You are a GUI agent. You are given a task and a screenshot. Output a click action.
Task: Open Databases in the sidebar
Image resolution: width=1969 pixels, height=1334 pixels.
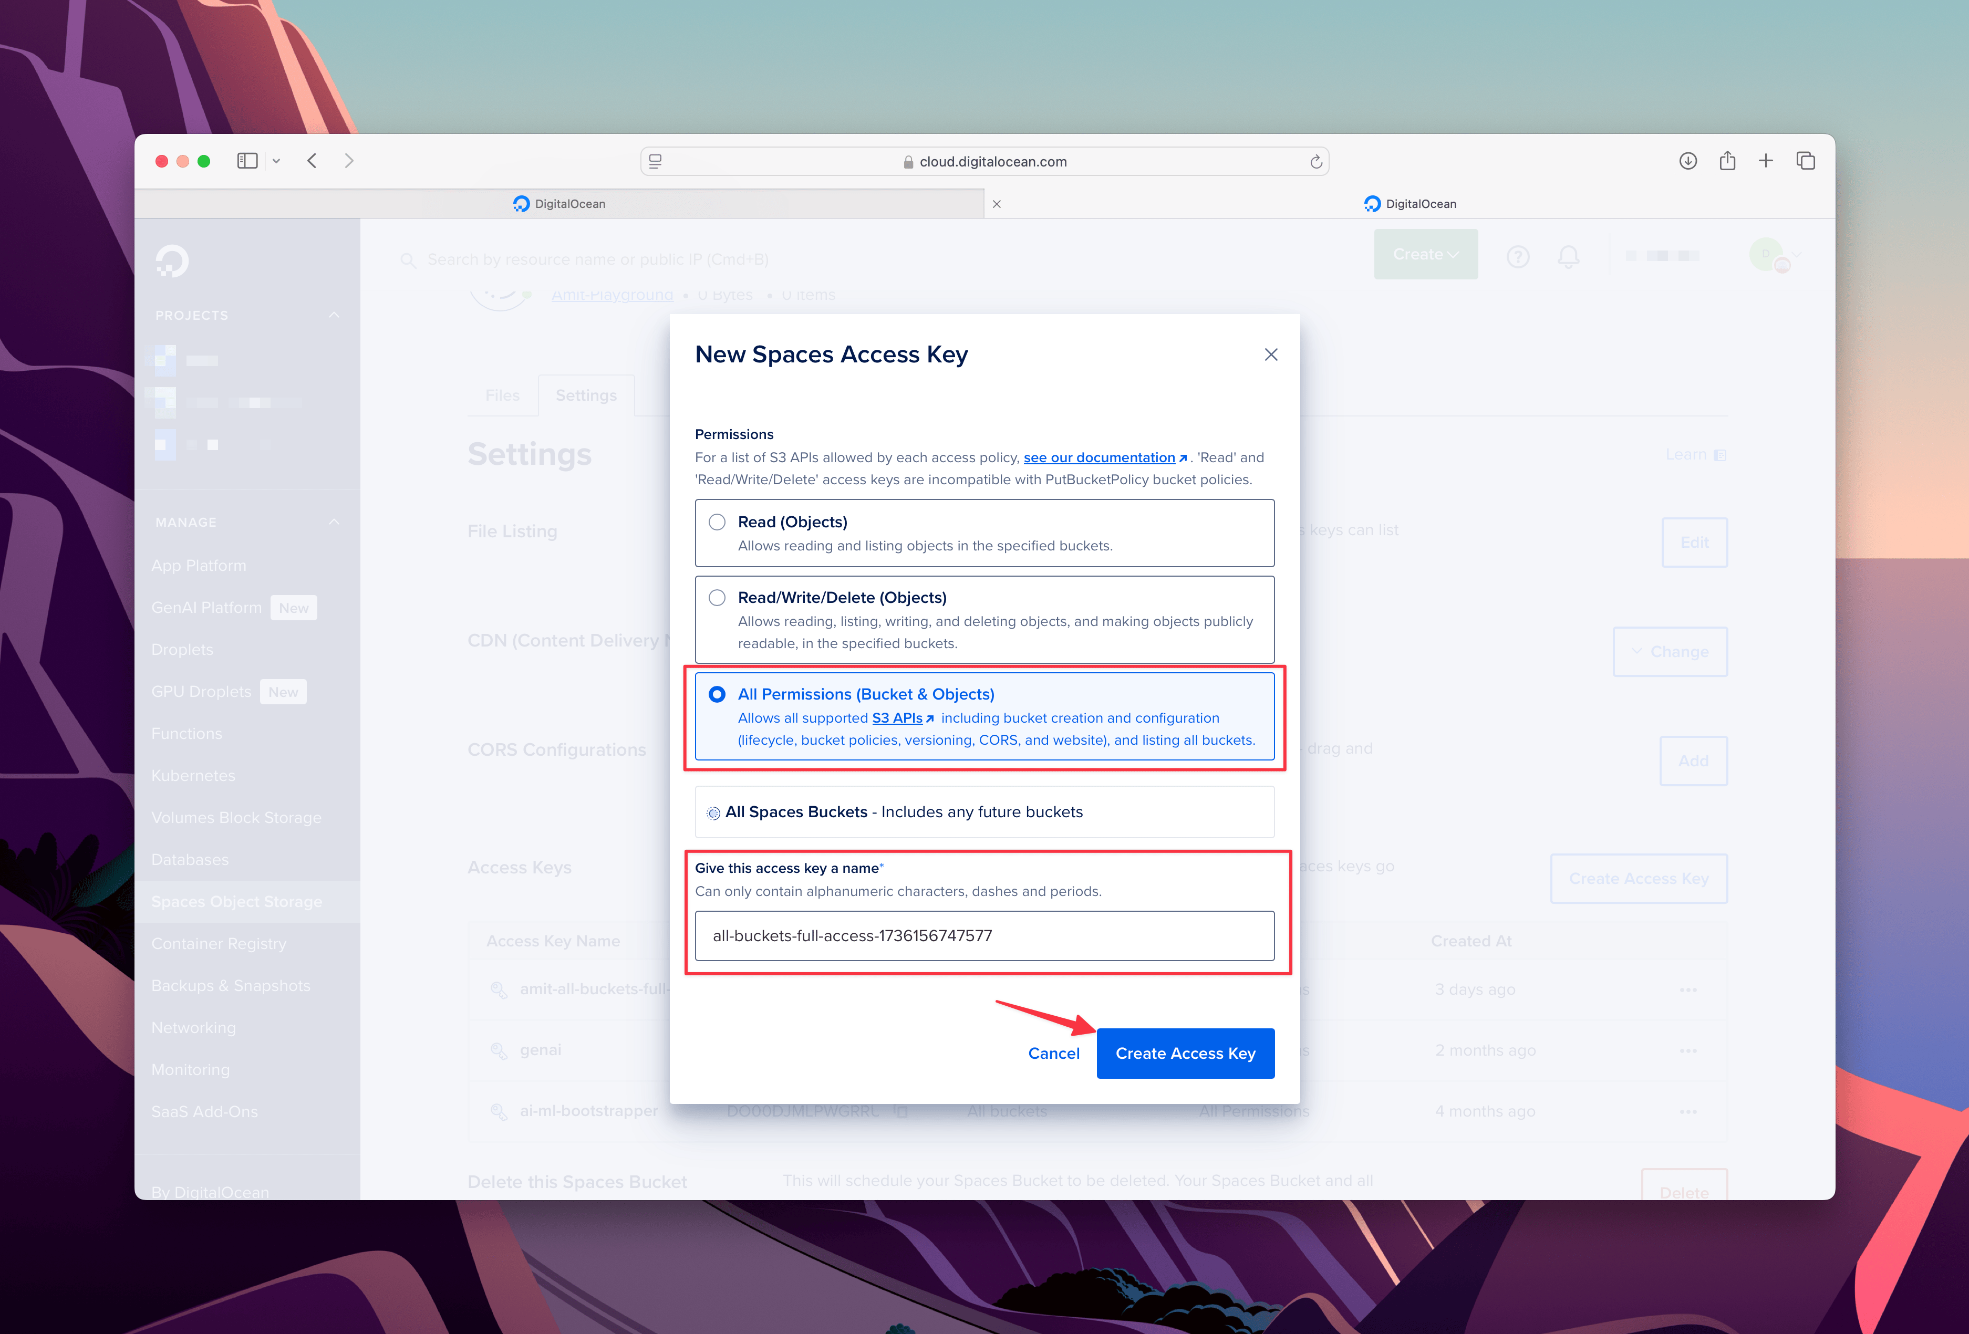190,860
